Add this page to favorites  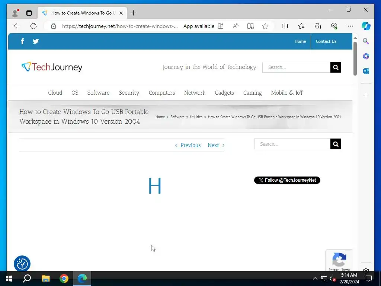click(x=265, y=26)
